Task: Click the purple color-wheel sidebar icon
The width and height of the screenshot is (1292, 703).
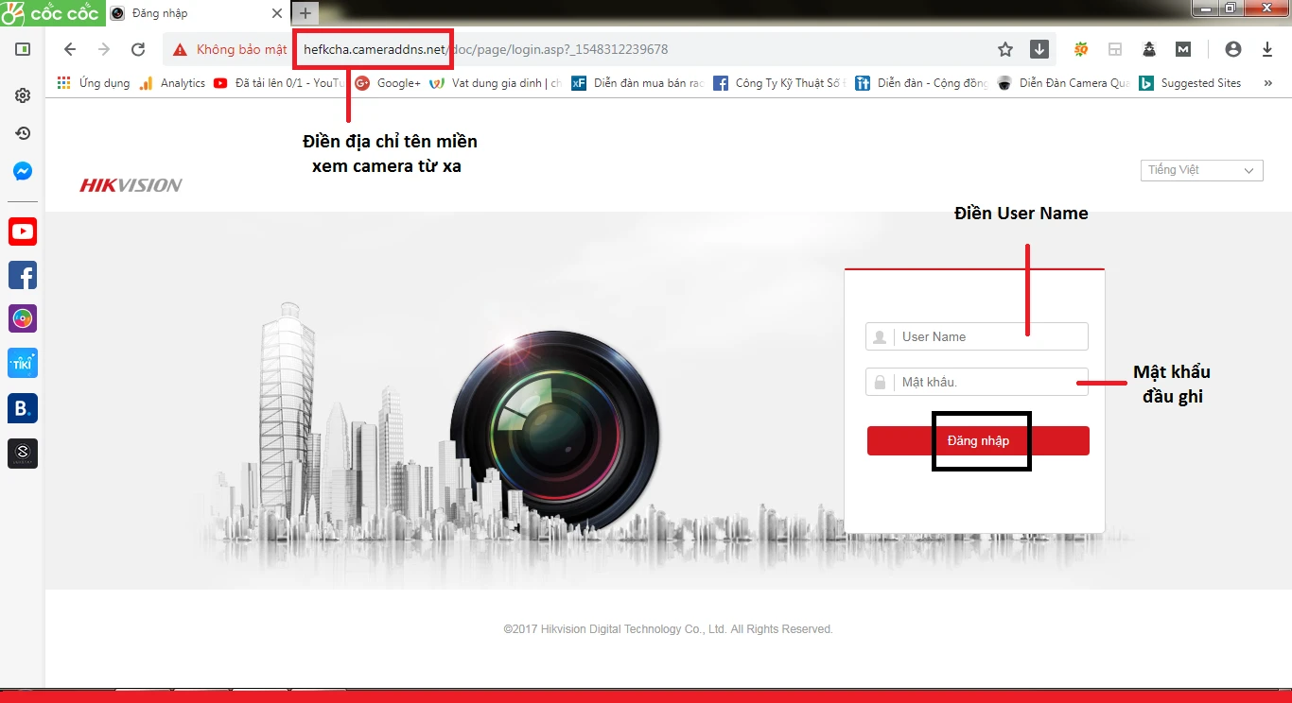Action: tap(23, 318)
